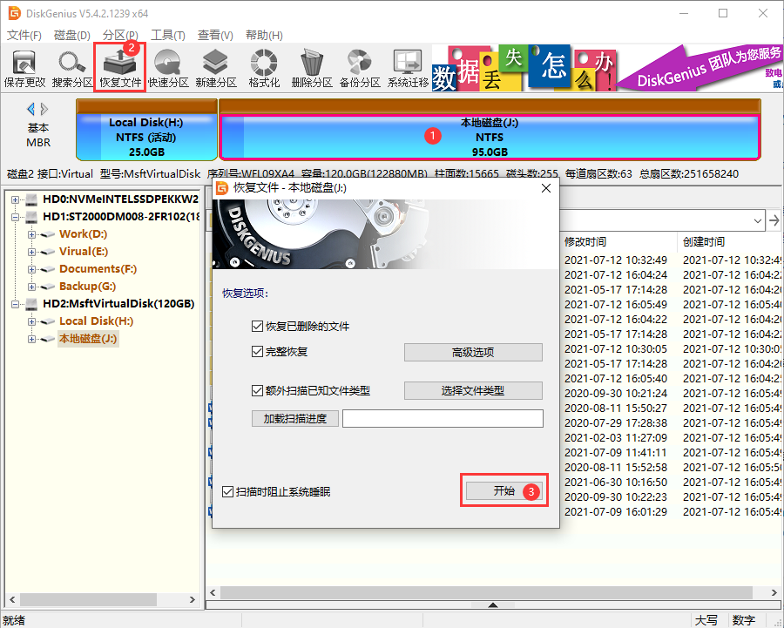This screenshot has width=784, height=628.
Task: Toggle the 恢复已删除的文件 checkbox
Action: coord(257,327)
